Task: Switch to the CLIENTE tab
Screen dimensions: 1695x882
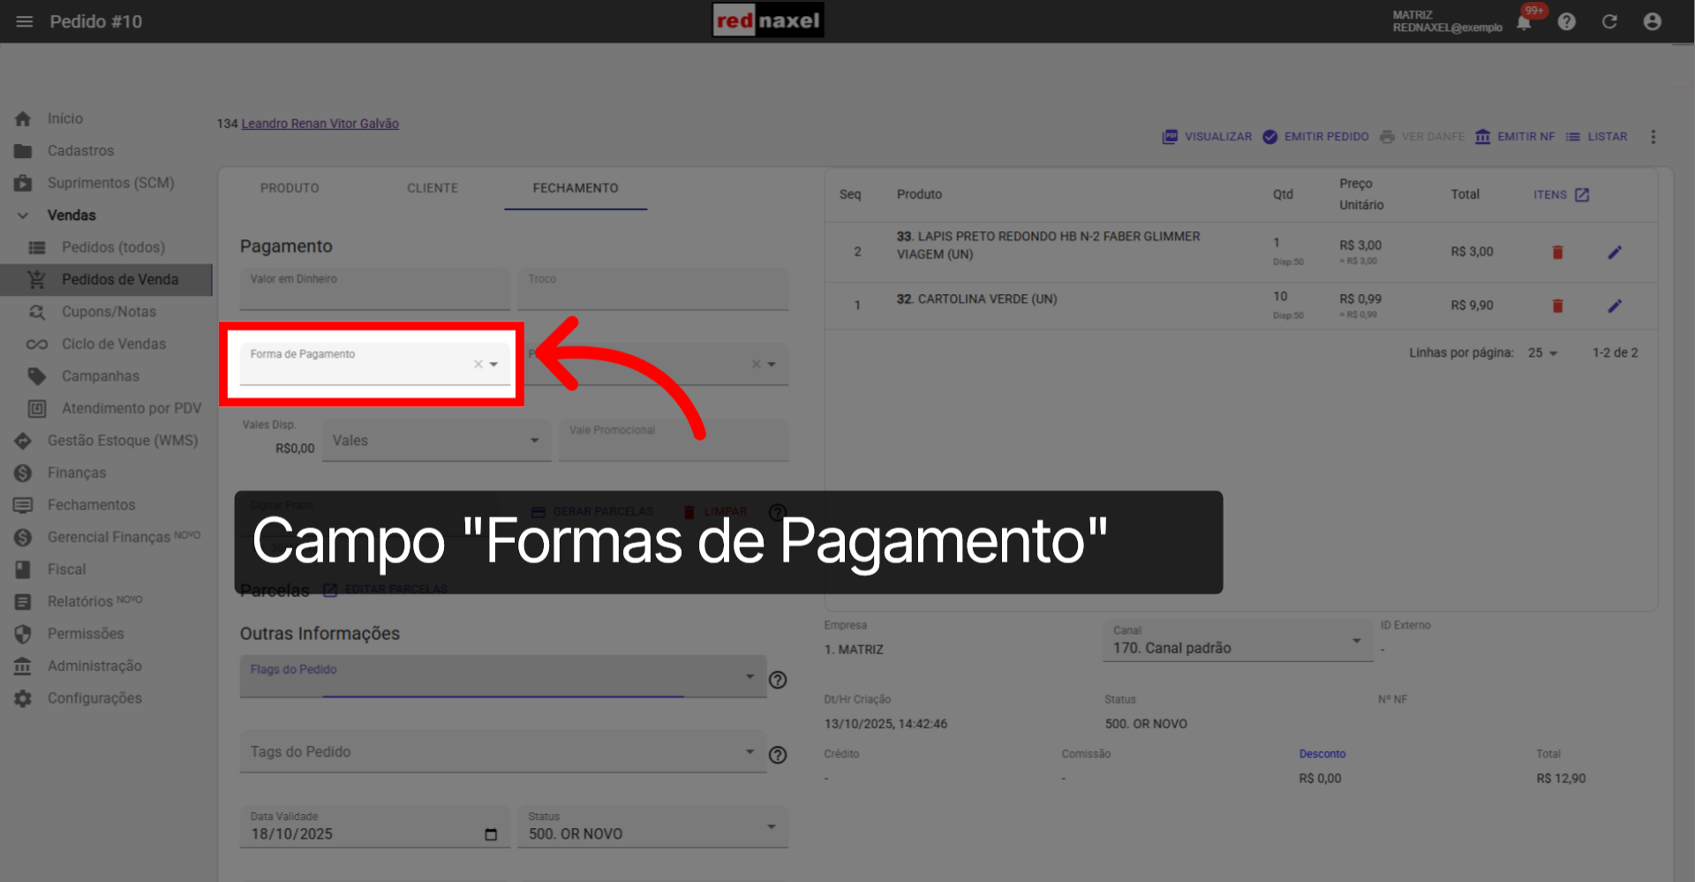Action: tap(433, 187)
